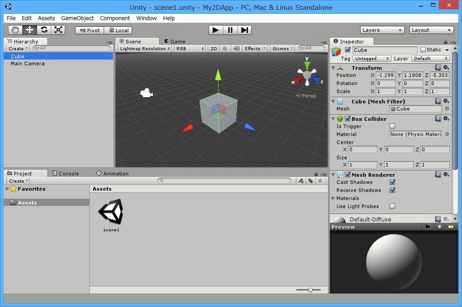Disable Cast Shadows checkbox
Screen dimensions: 462x307
point(392,182)
